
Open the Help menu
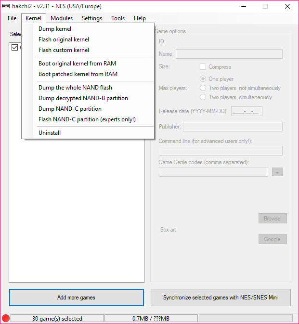(140, 18)
